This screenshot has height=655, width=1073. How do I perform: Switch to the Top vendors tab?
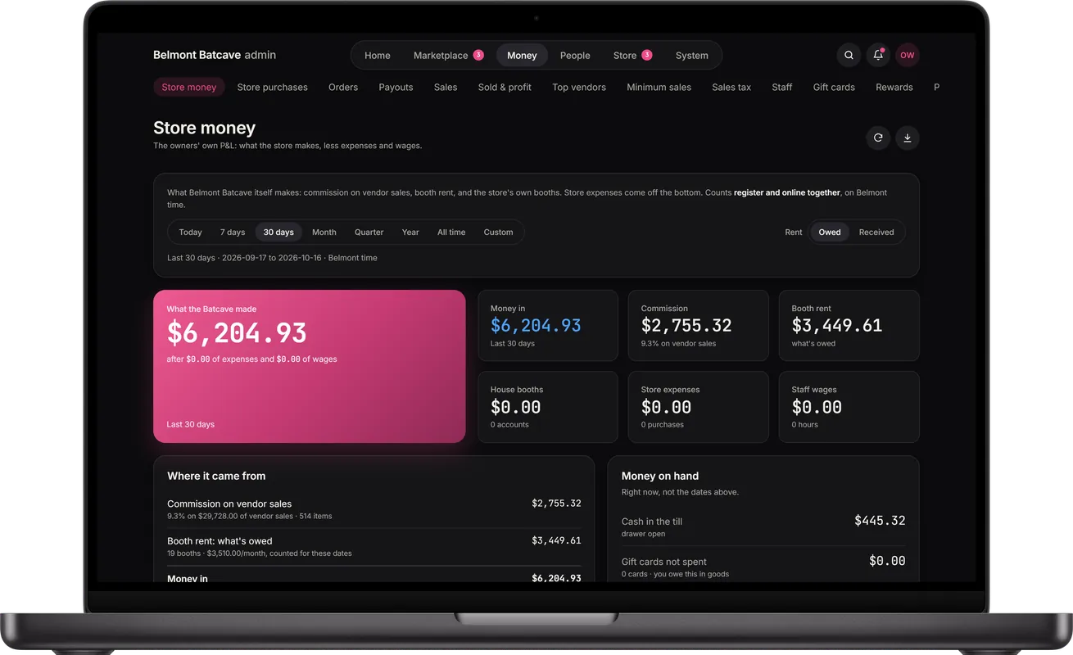[x=579, y=87]
